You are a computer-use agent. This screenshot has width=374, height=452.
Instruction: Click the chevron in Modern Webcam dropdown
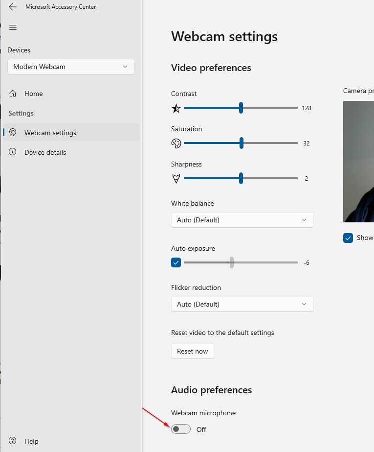(125, 67)
